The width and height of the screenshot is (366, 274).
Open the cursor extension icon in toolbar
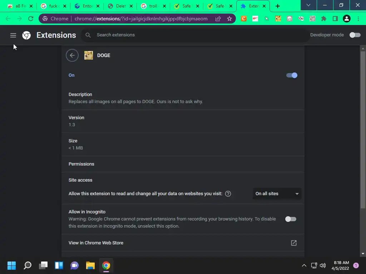267,19
